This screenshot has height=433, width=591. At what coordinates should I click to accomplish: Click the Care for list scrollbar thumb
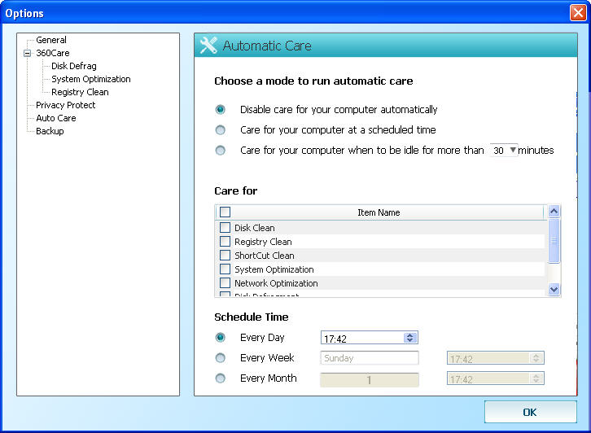554,240
